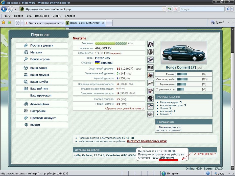This screenshot has height=176, width=235.
Task: Click the icon beside Ваши клубы
Action: click(26, 81)
